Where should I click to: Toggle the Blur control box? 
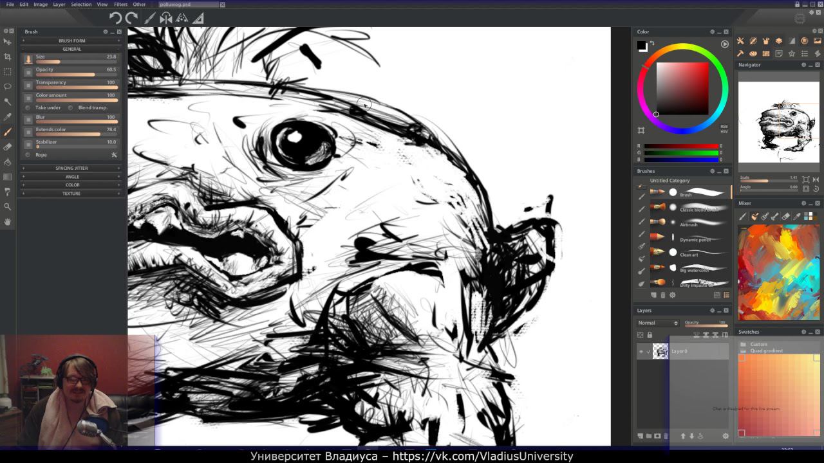pos(28,120)
